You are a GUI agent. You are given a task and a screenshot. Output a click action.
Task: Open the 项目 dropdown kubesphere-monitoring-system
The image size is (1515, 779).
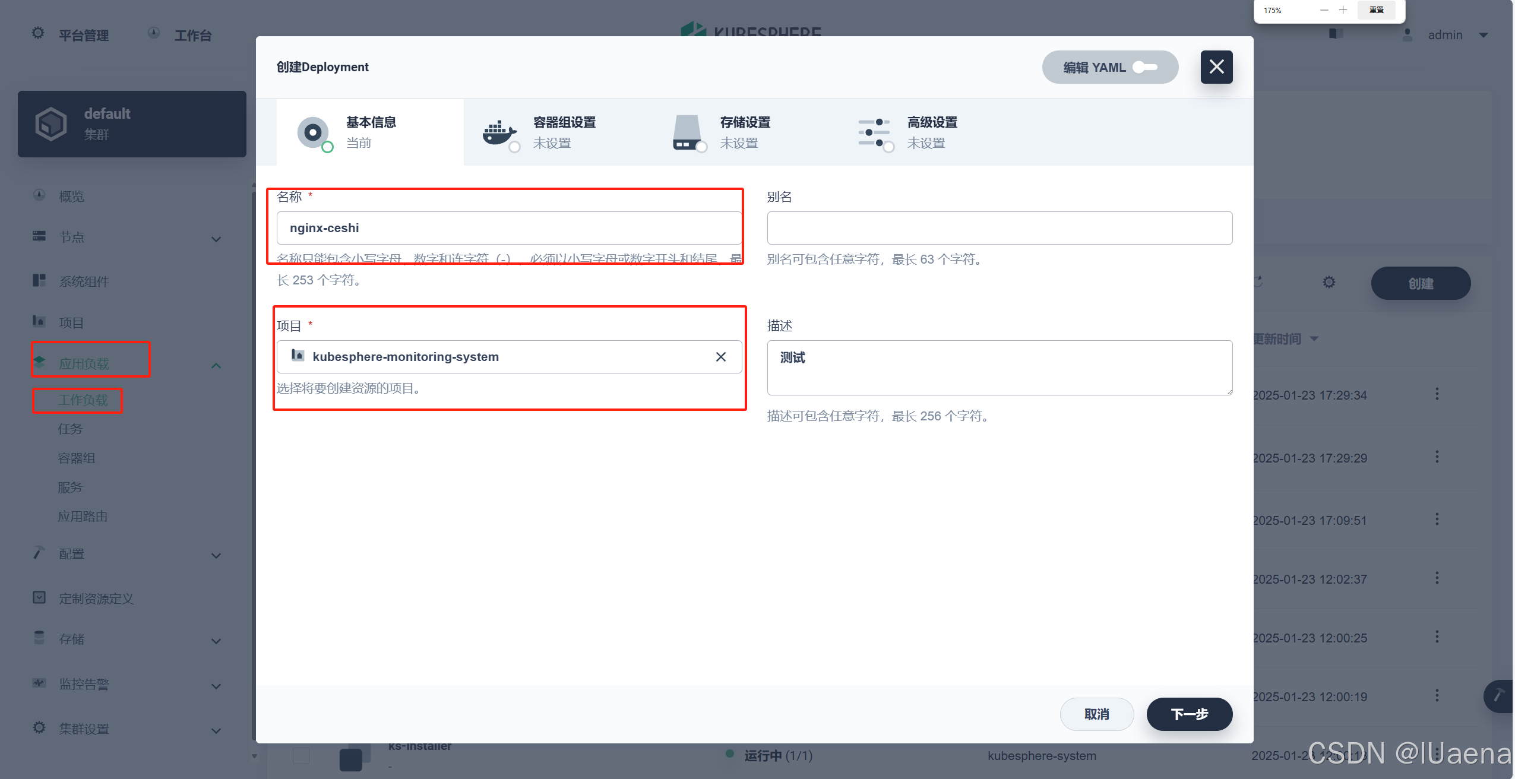pos(509,357)
